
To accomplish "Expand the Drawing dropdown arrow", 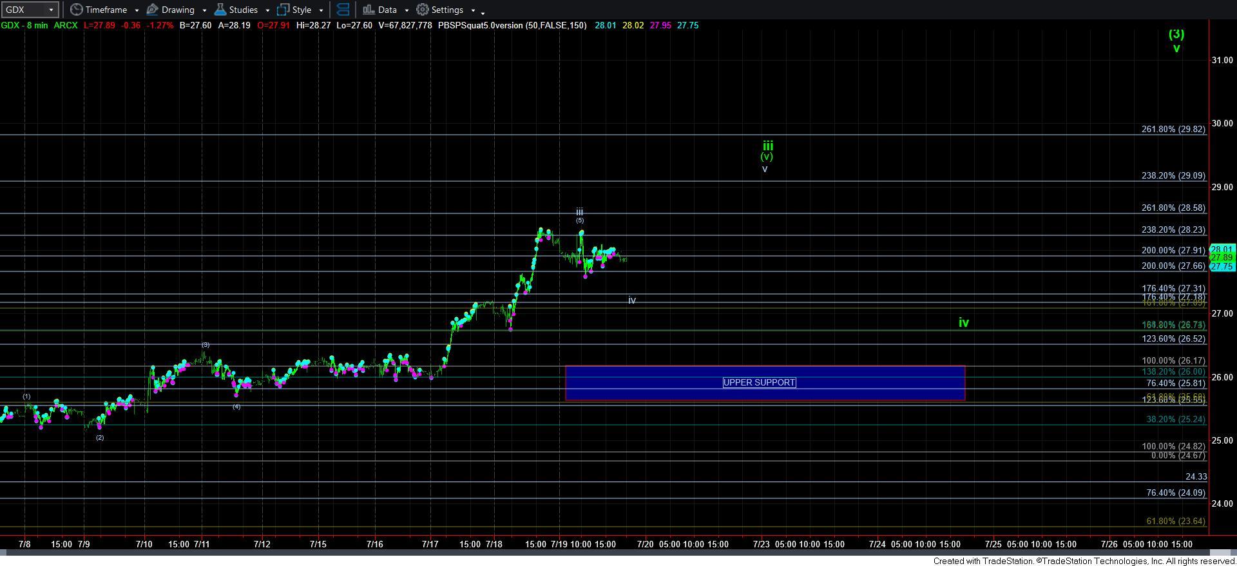I will tap(204, 10).
